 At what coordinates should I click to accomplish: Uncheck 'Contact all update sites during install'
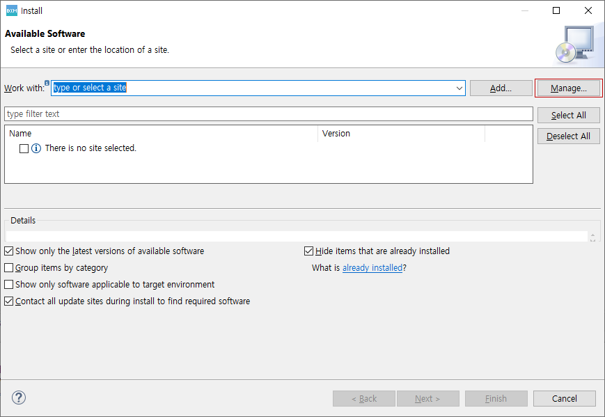(x=8, y=301)
